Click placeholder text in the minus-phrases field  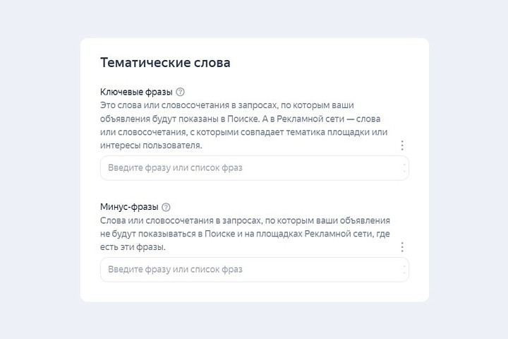[x=175, y=270]
